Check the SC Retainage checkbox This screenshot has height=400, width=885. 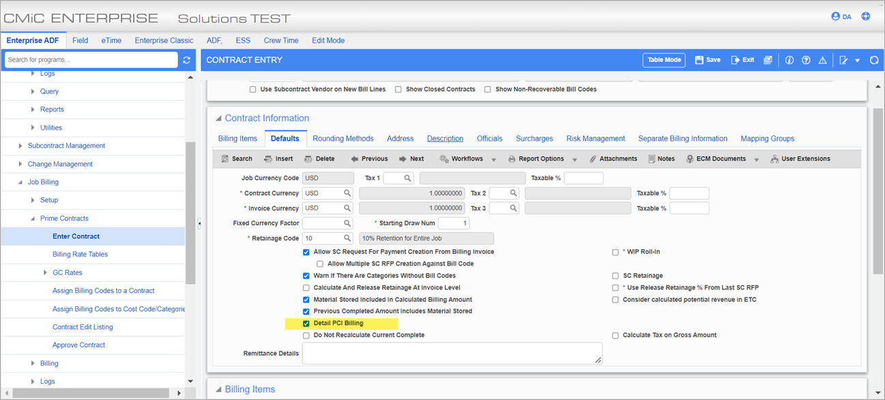pyautogui.click(x=615, y=276)
